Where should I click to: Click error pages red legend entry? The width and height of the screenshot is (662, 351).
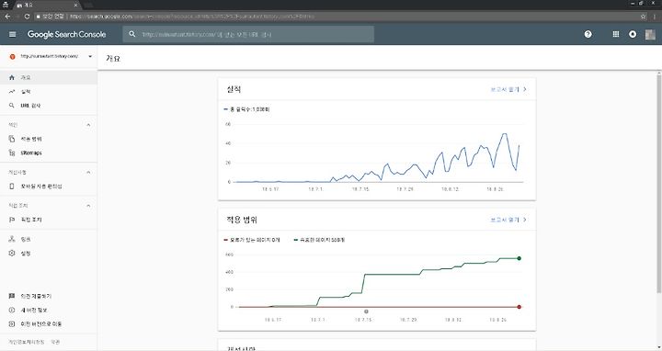pyautogui.click(x=252, y=240)
